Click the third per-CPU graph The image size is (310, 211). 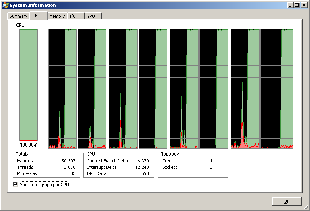(x=124, y=89)
